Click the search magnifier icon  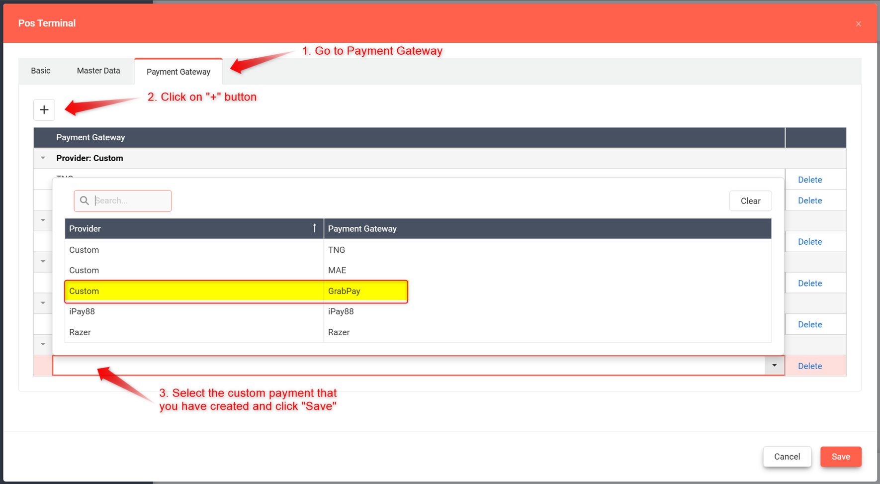[x=85, y=200]
